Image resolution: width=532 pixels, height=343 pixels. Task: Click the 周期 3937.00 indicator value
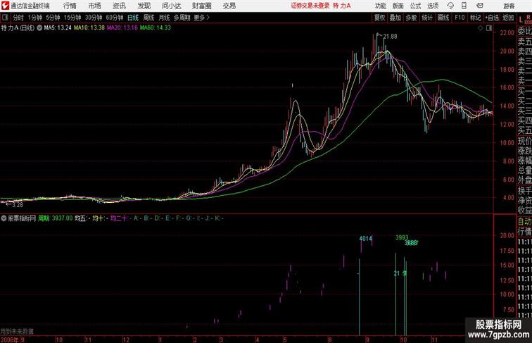click(56, 218)
